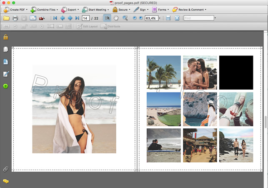Click the Distribute button

110,26
